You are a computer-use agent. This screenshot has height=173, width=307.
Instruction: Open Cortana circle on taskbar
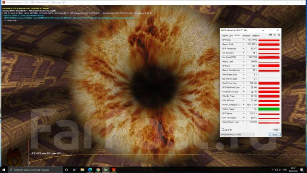click(66, 170)
